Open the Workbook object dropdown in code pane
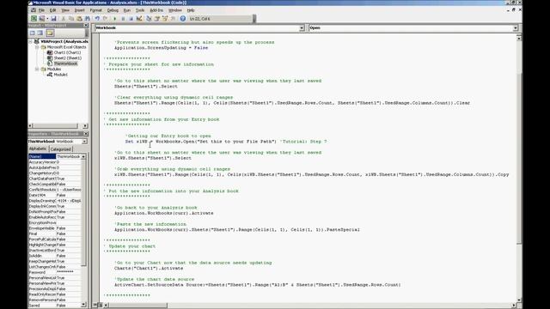 click(x=302, y=27)
